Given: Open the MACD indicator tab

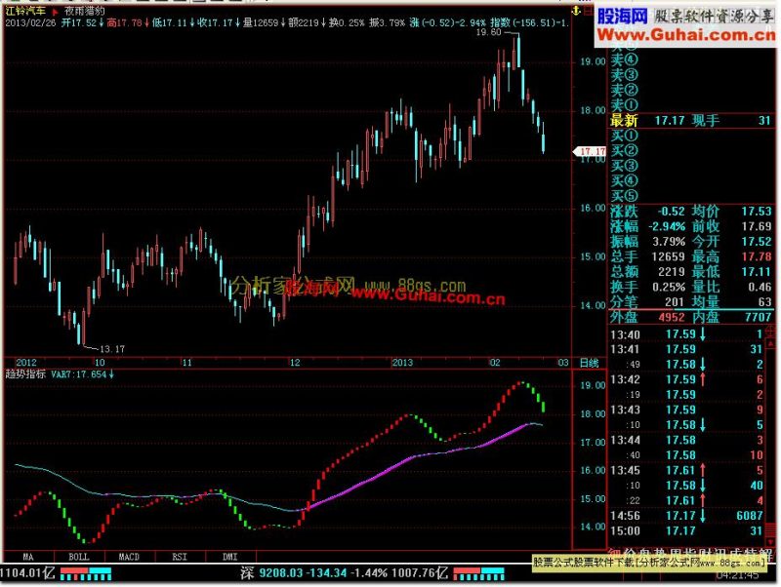Looking at the screenshot, I should tap(129, 557).
